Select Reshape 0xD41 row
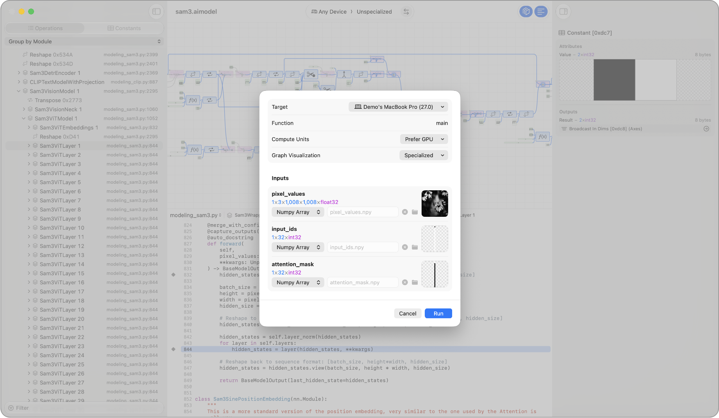 coord(84,137)
